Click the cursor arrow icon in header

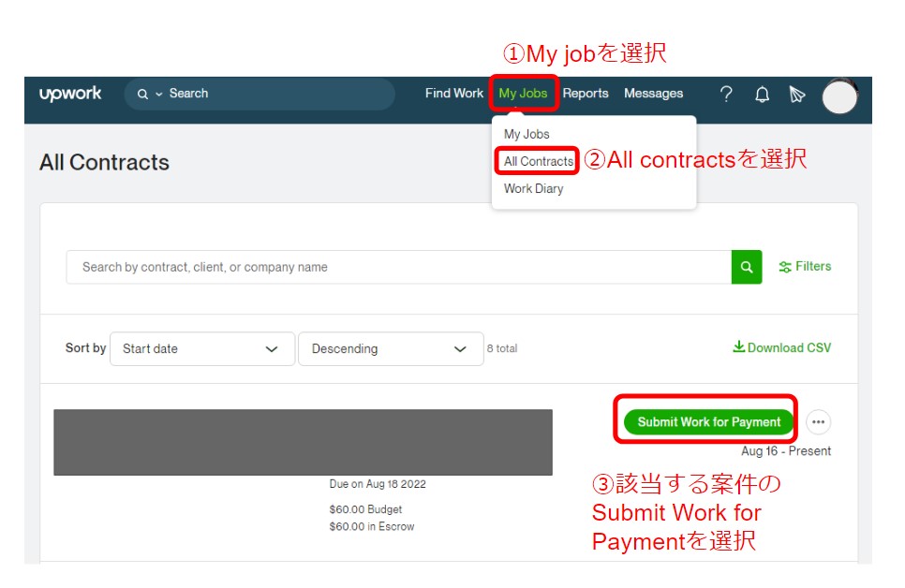[797, 94]
